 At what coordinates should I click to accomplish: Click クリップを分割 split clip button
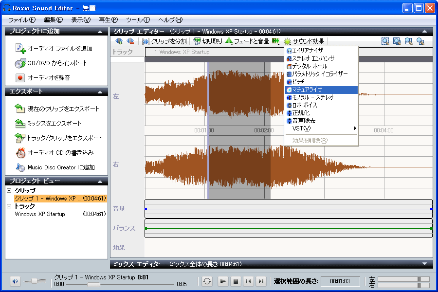164,41
